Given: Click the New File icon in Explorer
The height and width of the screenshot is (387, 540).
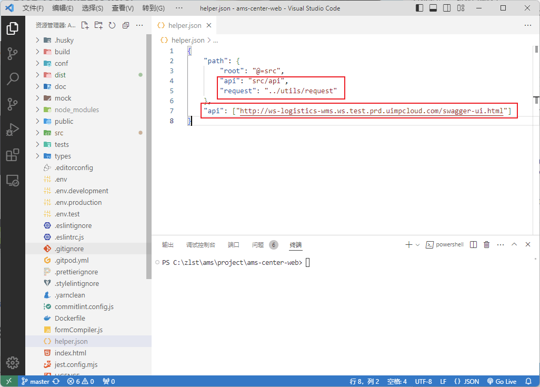Looking at the screenshot, I should pyautogui.click(x=84, y=25).
